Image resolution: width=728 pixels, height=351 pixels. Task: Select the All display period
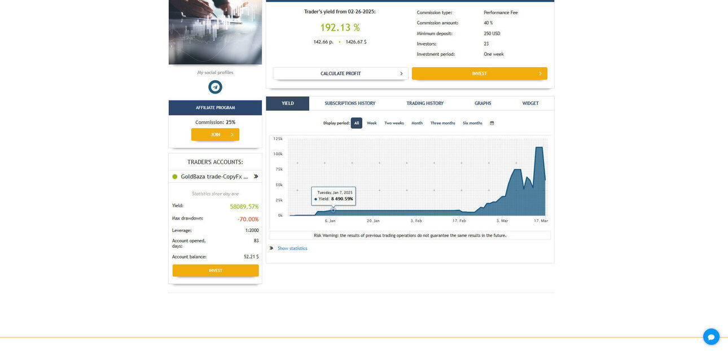point(357,123)
